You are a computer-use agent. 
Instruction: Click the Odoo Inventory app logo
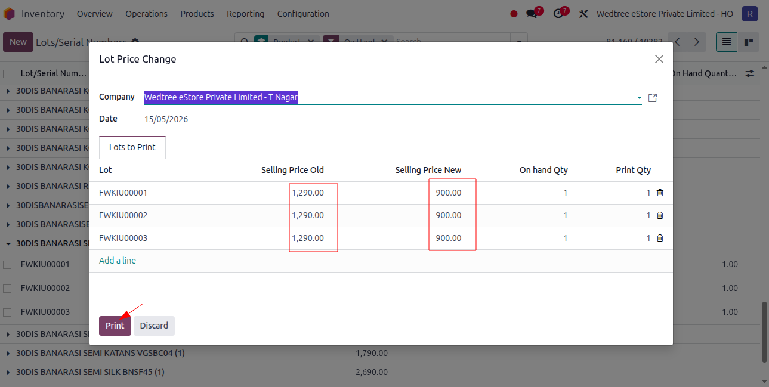9,14
